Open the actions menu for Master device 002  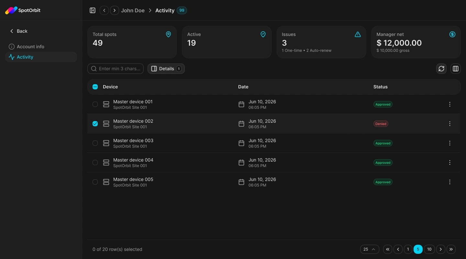click(x=450, y=124)
